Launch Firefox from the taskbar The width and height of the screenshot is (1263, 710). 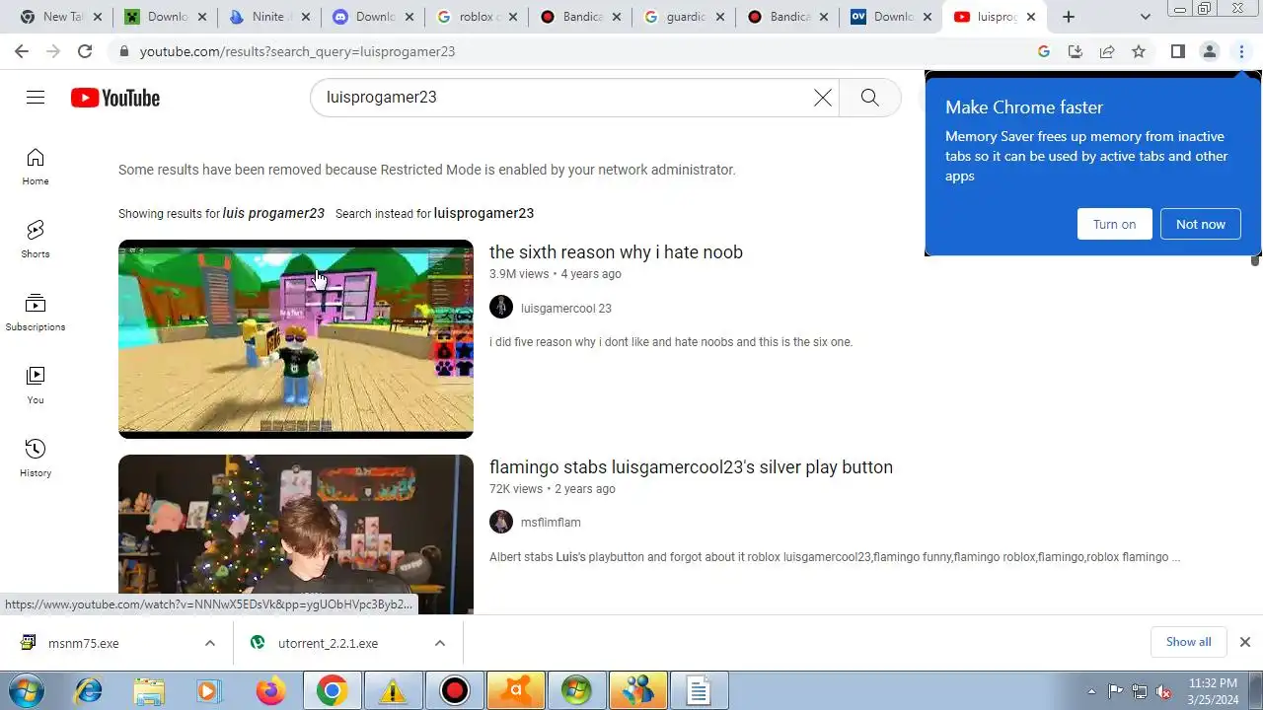click(270, 691)
